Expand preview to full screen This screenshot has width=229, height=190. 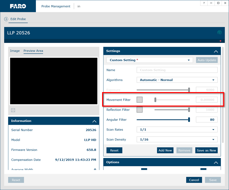(13, 110)
